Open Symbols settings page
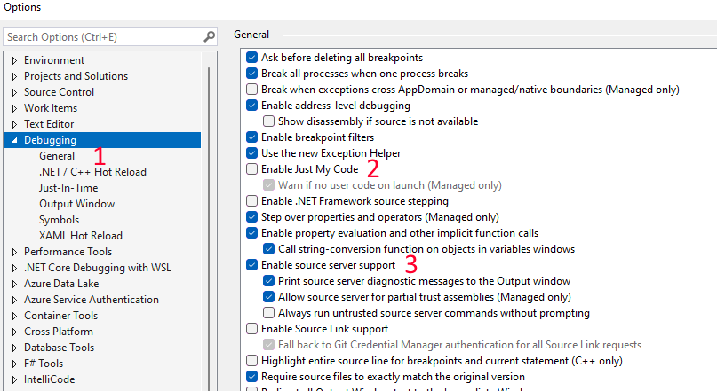Viewport: 717px width, 391px height. pyautogui.click(x=59, y=220)
